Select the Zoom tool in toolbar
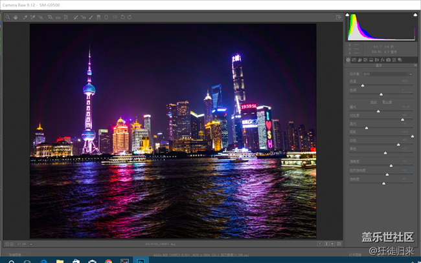 [8, 17]
